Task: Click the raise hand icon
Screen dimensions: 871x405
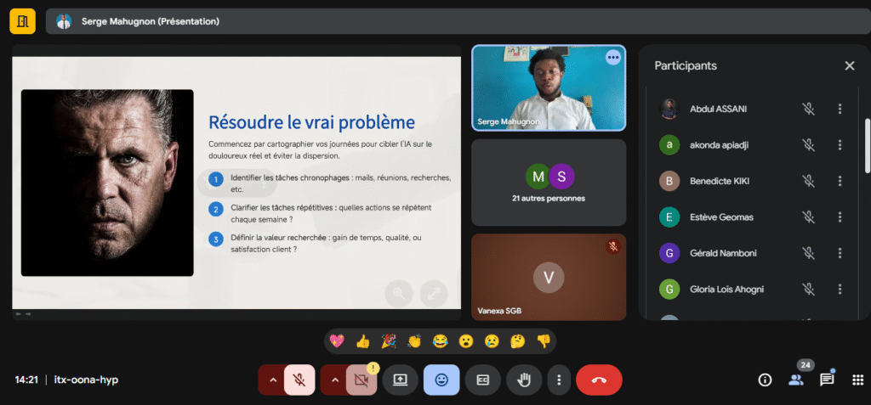Action: [524, 380]
